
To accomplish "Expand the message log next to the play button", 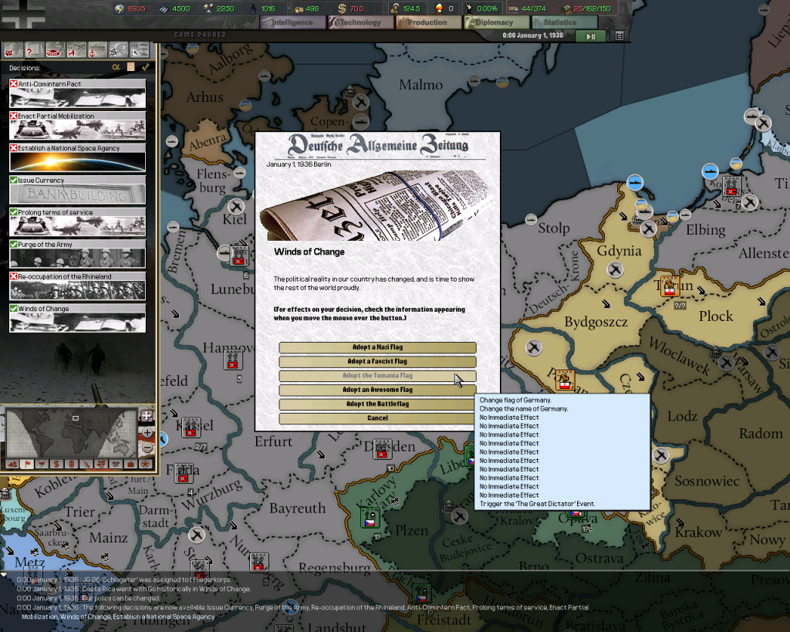I will pyautogui.click(x=619, y=35).
